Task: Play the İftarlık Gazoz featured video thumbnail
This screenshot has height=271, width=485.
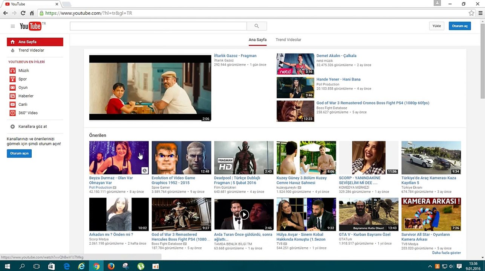Action: [150, 88]
